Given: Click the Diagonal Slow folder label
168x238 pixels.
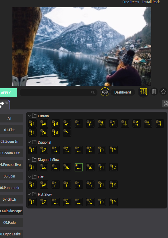Looking at the screenshot, I should tap(49, 160).
